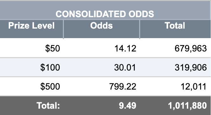The width and height of the screenshot is (211, 115).
Task: Click the divider between Odds and Total headers
Action: tap(140, 29)
